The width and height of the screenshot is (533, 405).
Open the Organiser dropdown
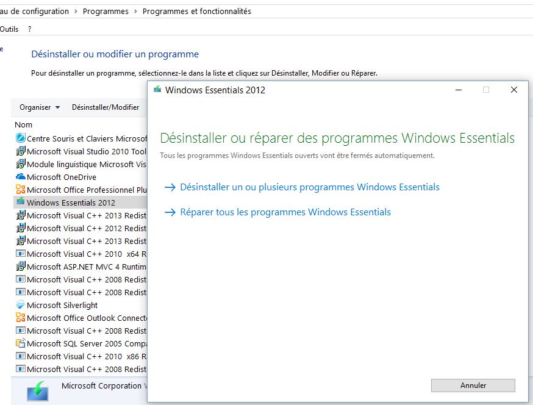pos(40,107)
